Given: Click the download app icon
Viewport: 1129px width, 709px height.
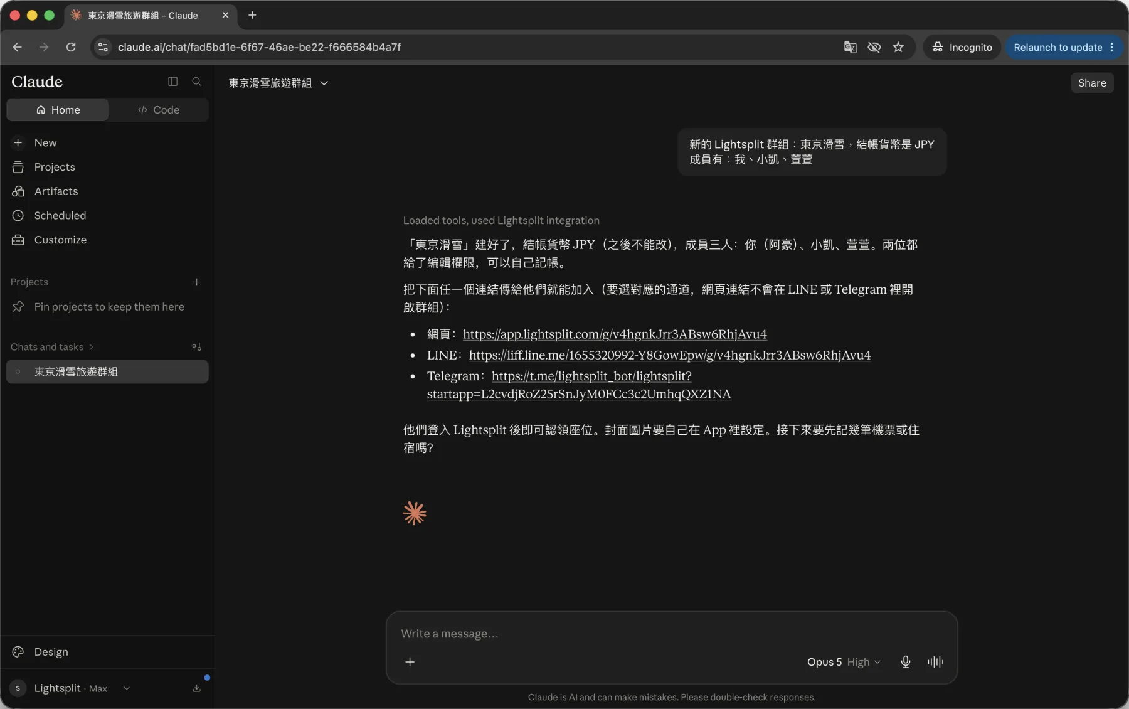Looking at the screenshot, I should pyautogui.click(x=196, y=688).
